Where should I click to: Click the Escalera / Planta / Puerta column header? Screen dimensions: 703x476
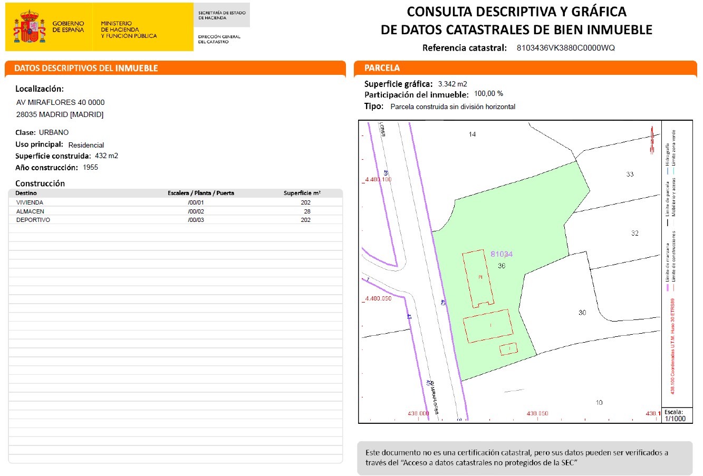coord(201,193)
